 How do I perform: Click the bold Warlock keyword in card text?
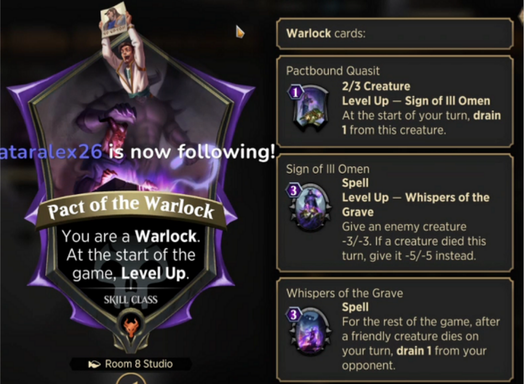coord(166,236)
